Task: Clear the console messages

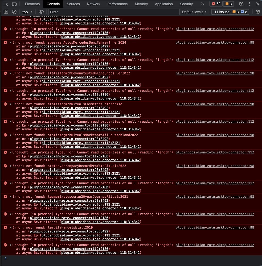Action: pyautogui.click(x=14, y=12)
